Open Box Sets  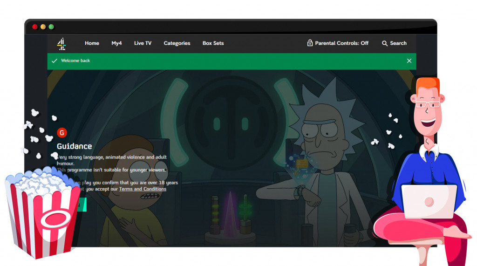[213, 43]
